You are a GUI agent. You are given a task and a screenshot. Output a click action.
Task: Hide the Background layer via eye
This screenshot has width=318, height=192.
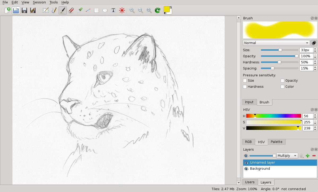(x=246, y=169)
